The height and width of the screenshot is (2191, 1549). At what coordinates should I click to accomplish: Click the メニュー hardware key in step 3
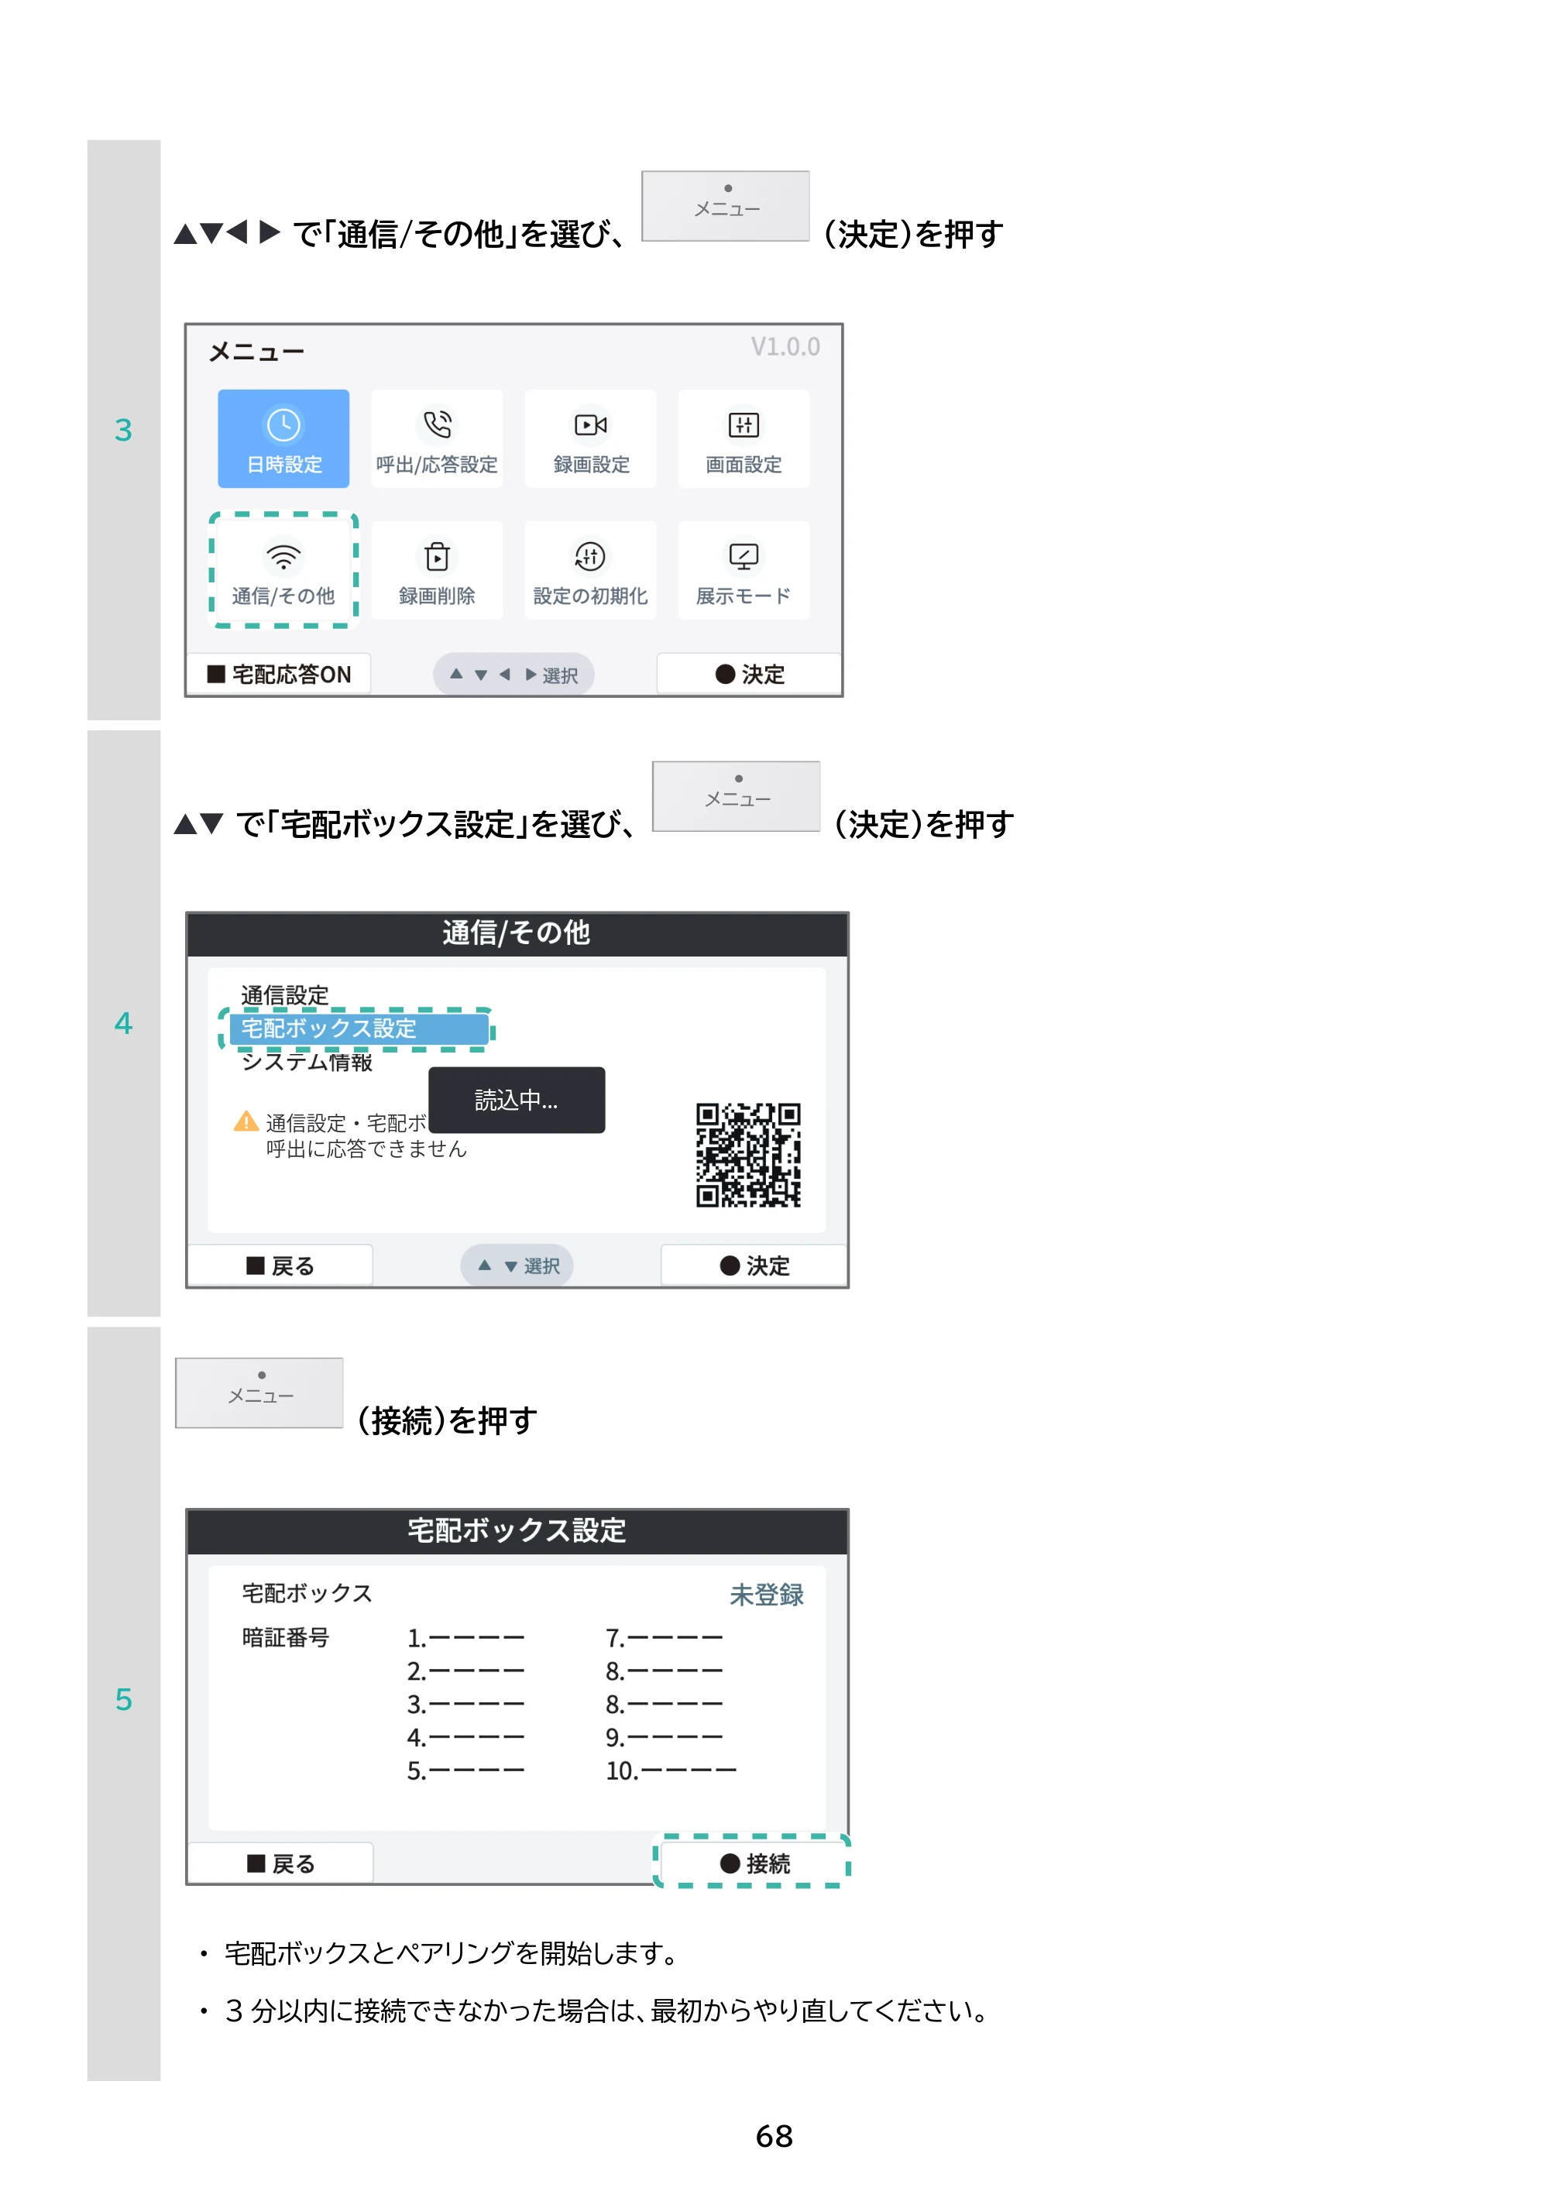(726, 206)
